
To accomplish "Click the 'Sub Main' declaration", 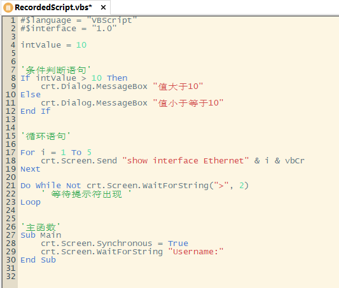I will 41,235.
